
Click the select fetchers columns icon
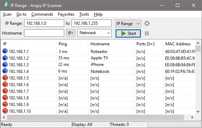coord(147,33)
